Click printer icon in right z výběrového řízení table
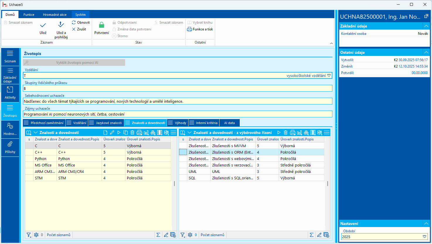Screen dimensions: 432x244 pos(292,133)
